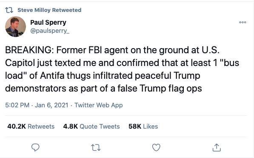The image size is (254, 158).
Task: Open Paul Sperry's profile picture
Action: (x=15, y=26)
